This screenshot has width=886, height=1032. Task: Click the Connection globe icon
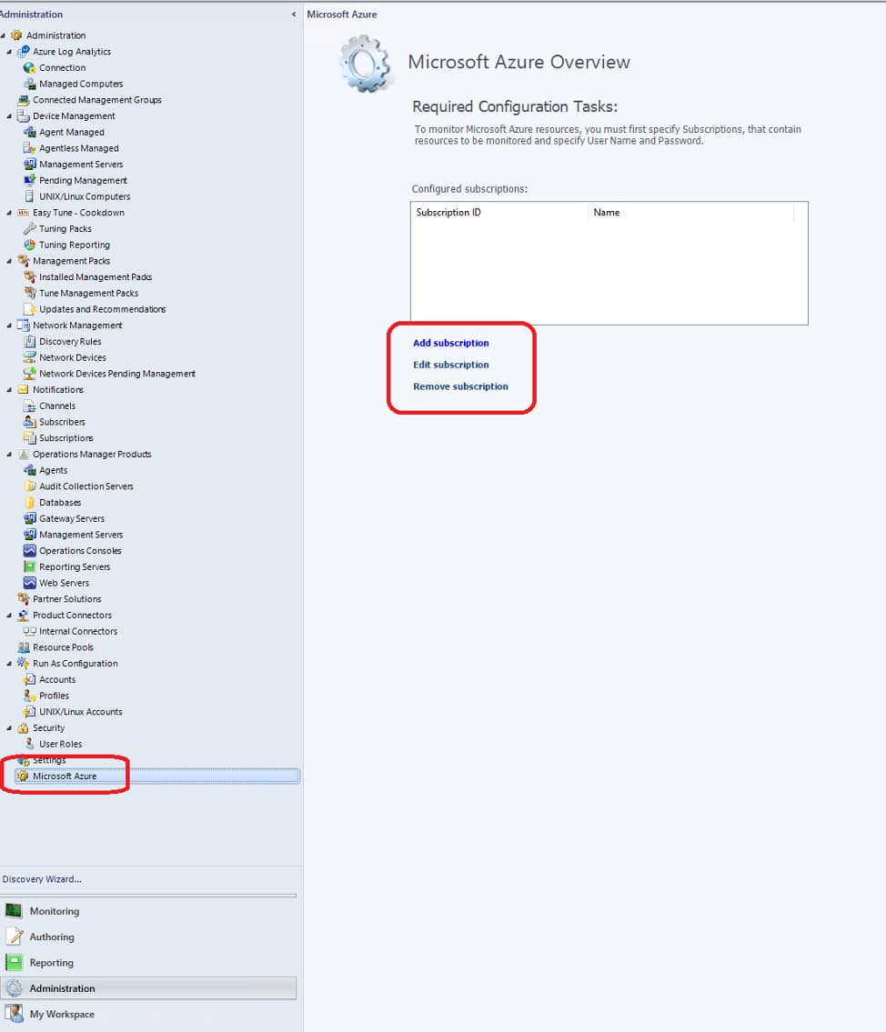(29, 68)
